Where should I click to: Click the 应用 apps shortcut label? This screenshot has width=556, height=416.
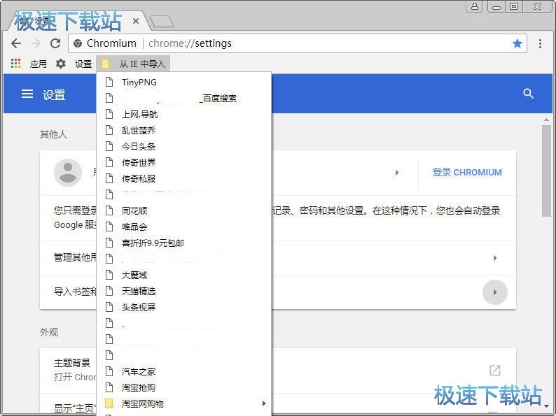coord(39,64)
